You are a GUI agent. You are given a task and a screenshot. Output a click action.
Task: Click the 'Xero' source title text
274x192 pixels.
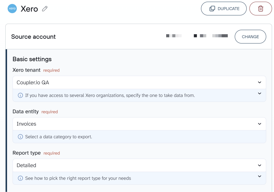click(x=29, y=9)
